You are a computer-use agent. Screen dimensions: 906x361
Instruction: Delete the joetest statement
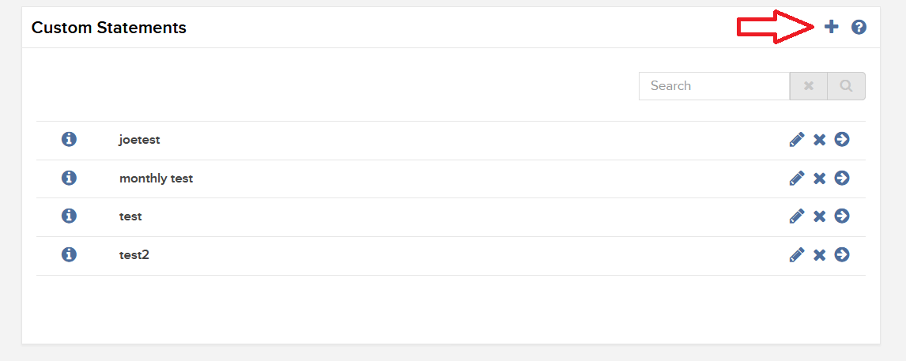pyautogui.click(x=819, y=140)
